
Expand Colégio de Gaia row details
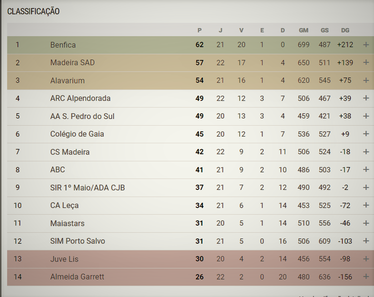tap(366, 134)
